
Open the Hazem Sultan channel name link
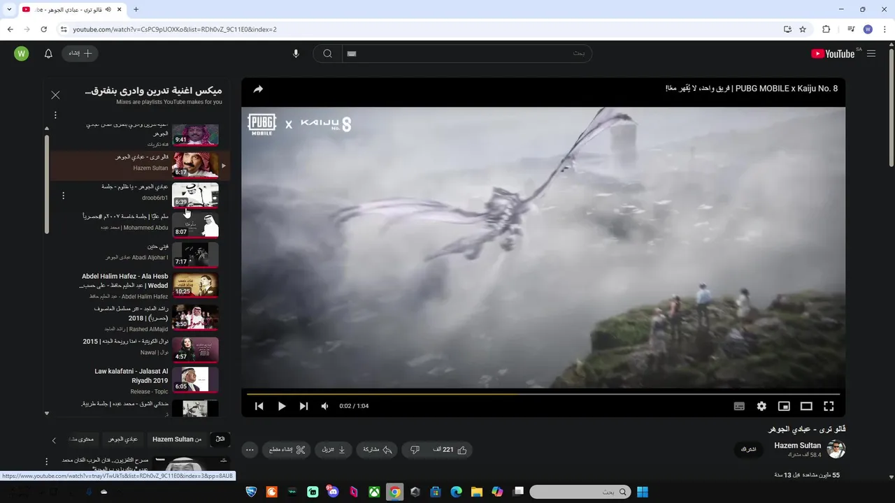797,446
